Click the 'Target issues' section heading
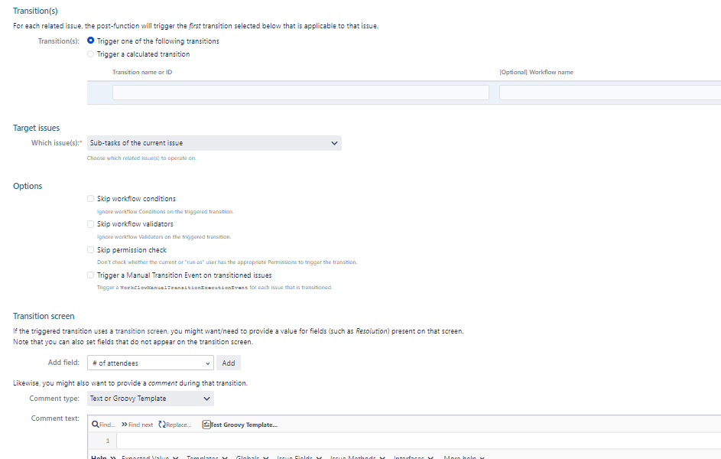The height and width of the screenshot is (459, 721). (x=37, y=128)
